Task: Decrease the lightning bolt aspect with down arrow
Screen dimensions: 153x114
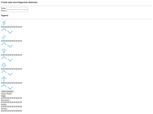Action: (10, 32)
